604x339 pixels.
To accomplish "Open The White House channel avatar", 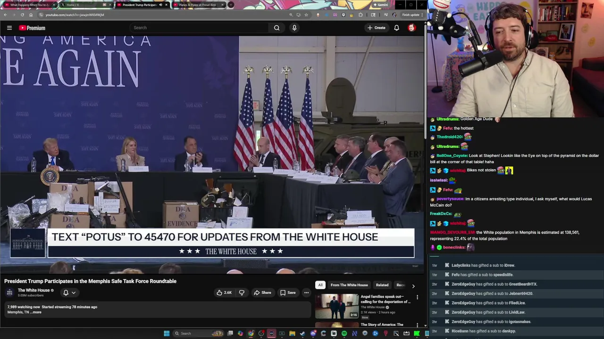I will click(9, 292).
